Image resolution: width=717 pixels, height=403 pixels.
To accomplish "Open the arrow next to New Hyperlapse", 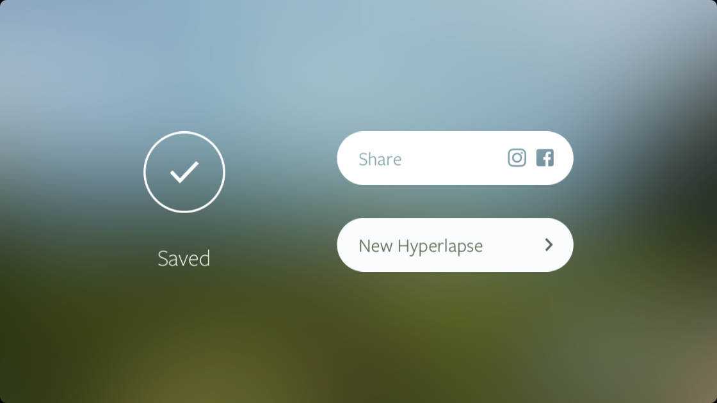I will point(549,245).
